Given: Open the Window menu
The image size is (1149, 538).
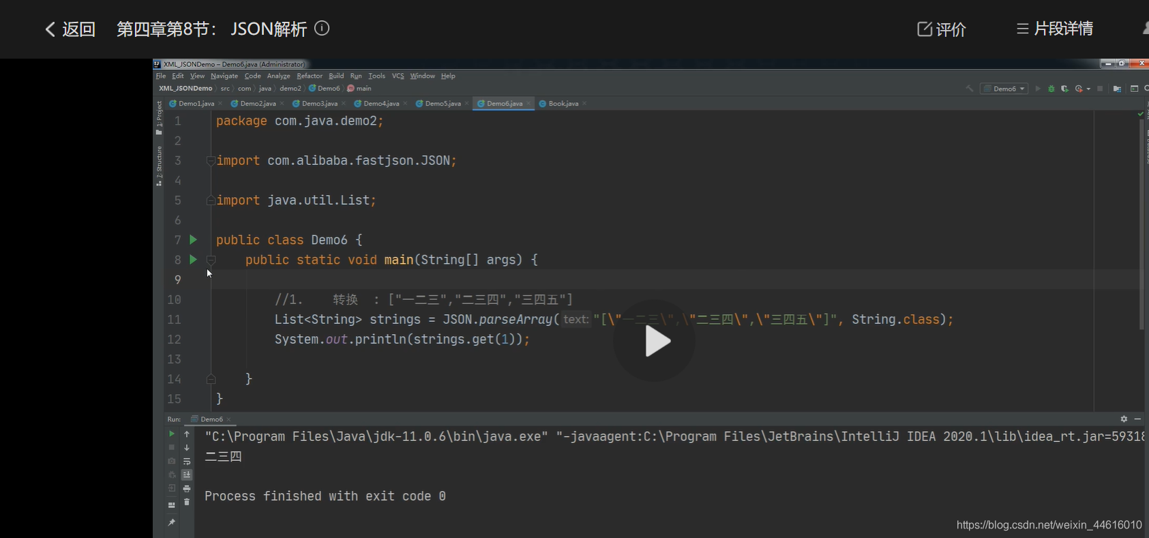Looking at the screenshot, I should point(422,76).
